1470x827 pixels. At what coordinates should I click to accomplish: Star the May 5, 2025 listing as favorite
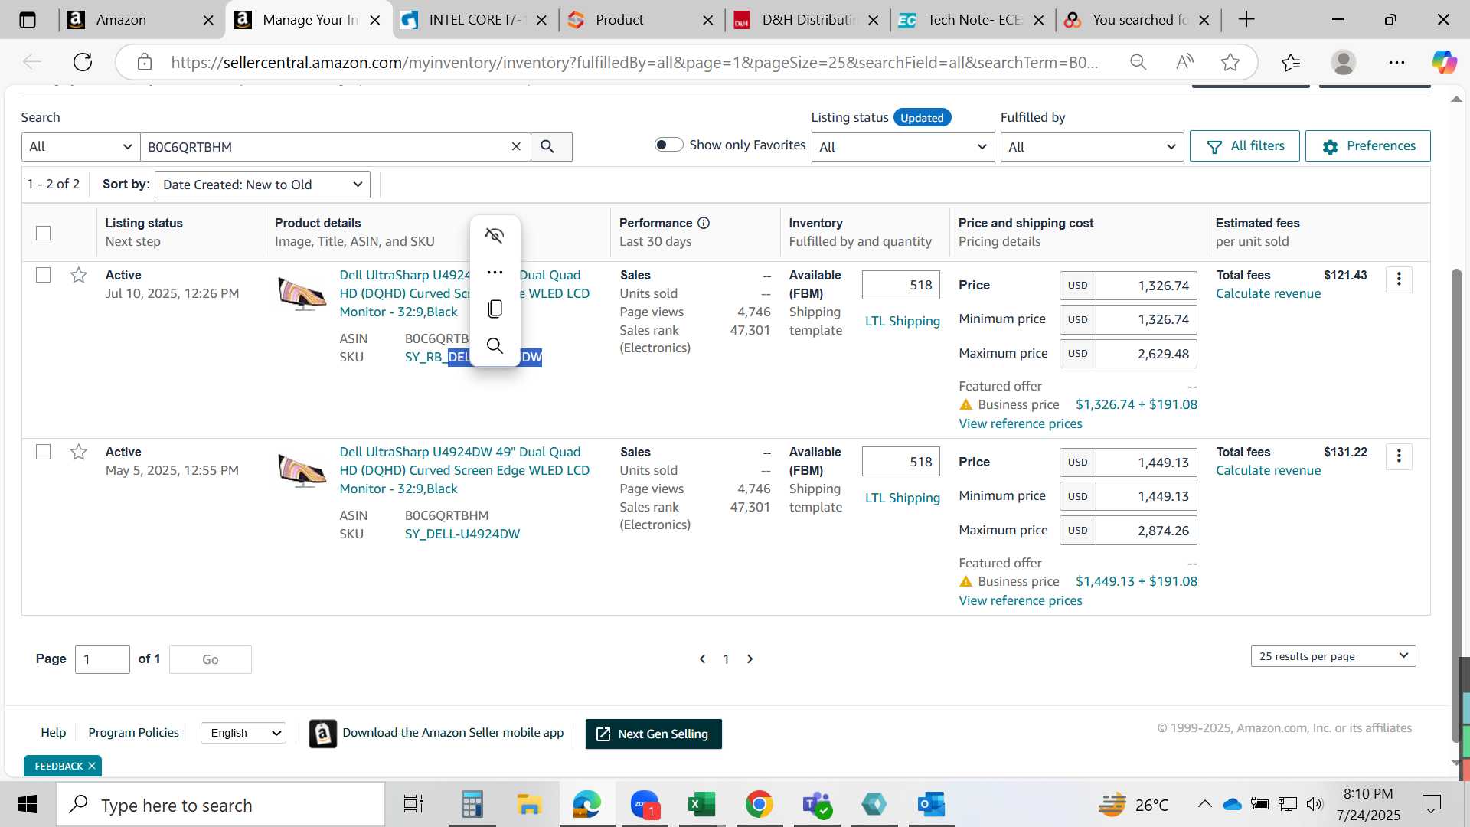click(79, 452)
